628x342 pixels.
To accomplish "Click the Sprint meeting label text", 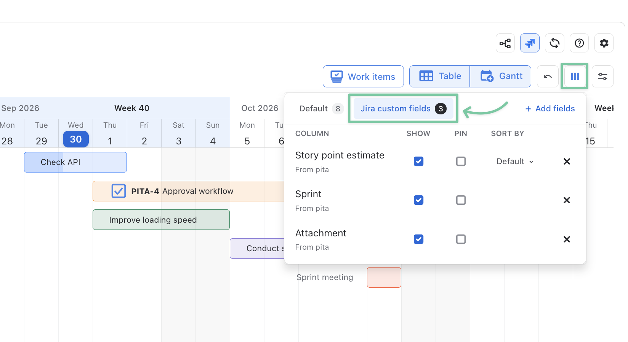I will pos(325,277).
